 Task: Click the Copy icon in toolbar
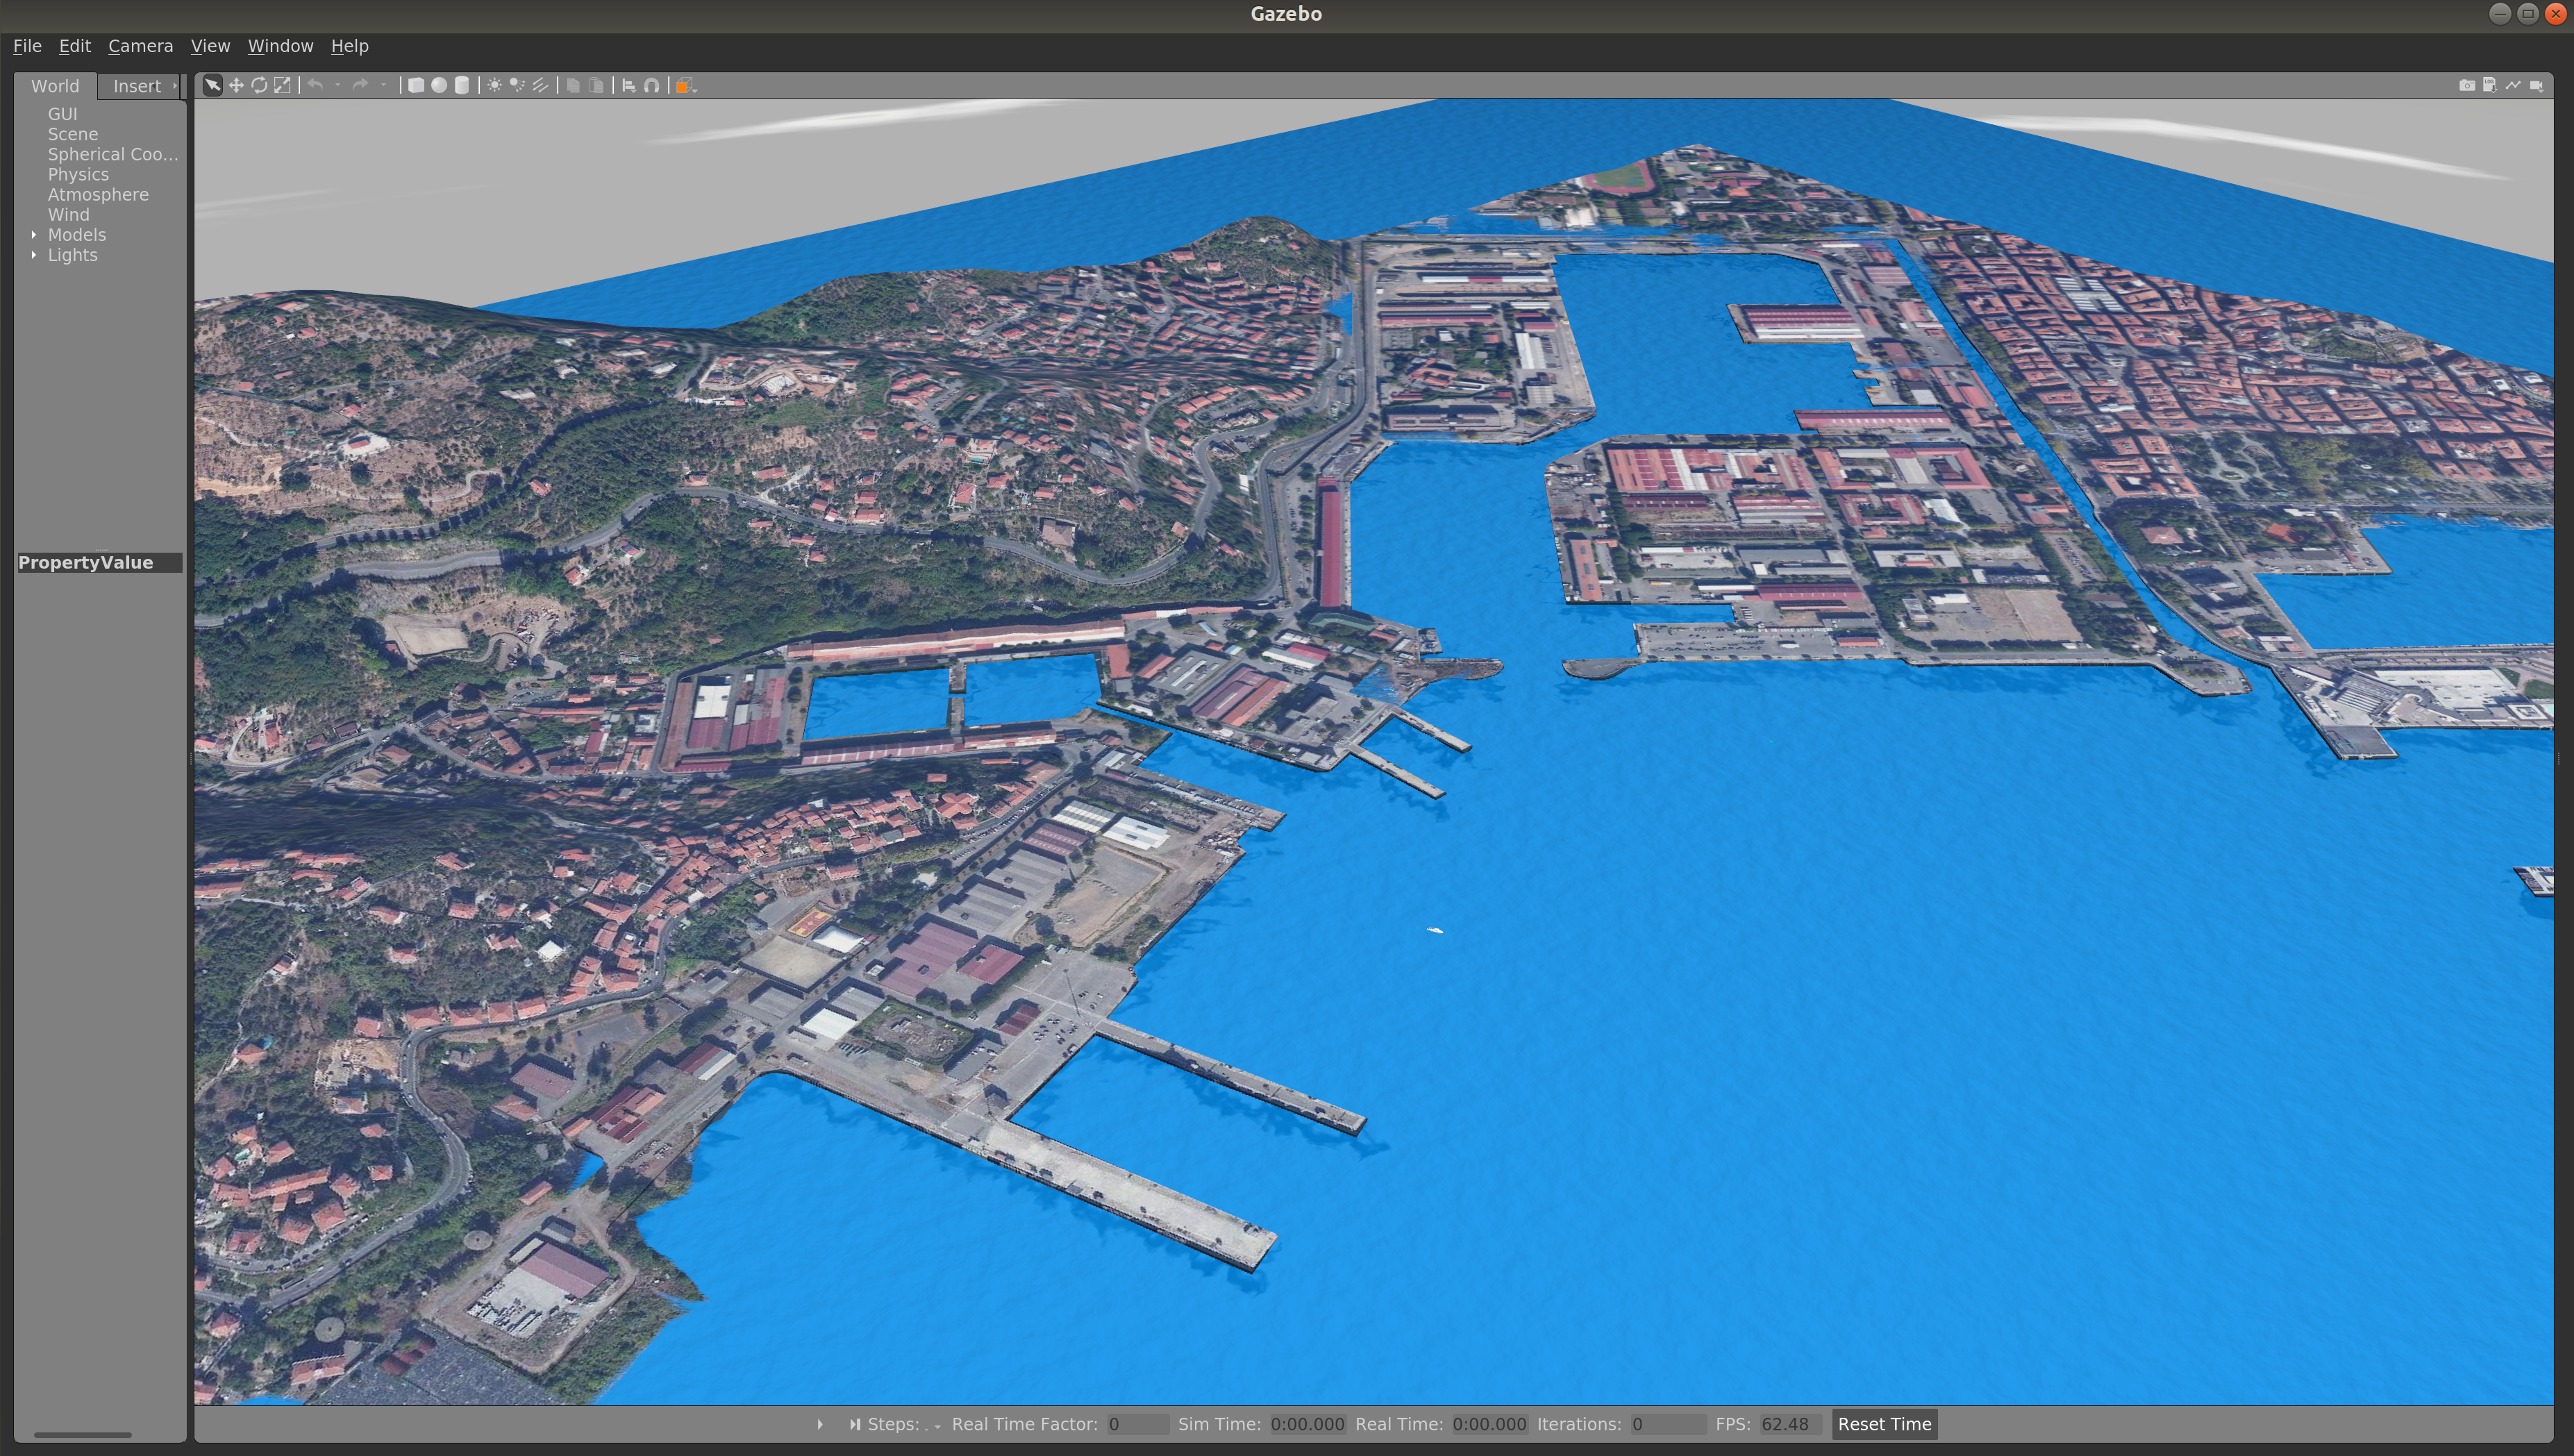pyautogui.click(x=573, y=85)
